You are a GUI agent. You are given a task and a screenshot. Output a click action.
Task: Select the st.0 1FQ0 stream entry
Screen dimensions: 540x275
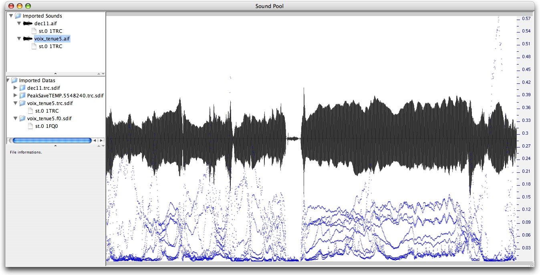47,126
